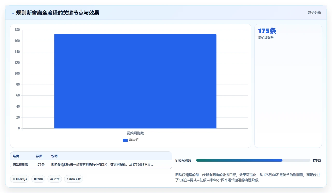This screenshot has height=193, width=332.
Task: Click the 初始规则数 label beside progress bar
Action: 183,161
